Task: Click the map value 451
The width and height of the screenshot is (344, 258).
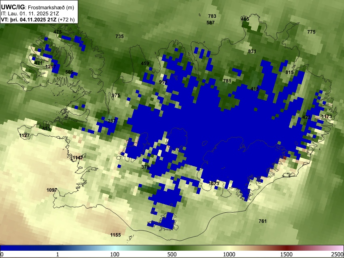Action: coord(46,129)
